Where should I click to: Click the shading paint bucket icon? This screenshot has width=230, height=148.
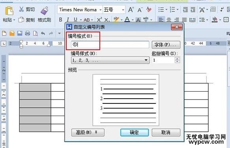(x=215, y=20)
